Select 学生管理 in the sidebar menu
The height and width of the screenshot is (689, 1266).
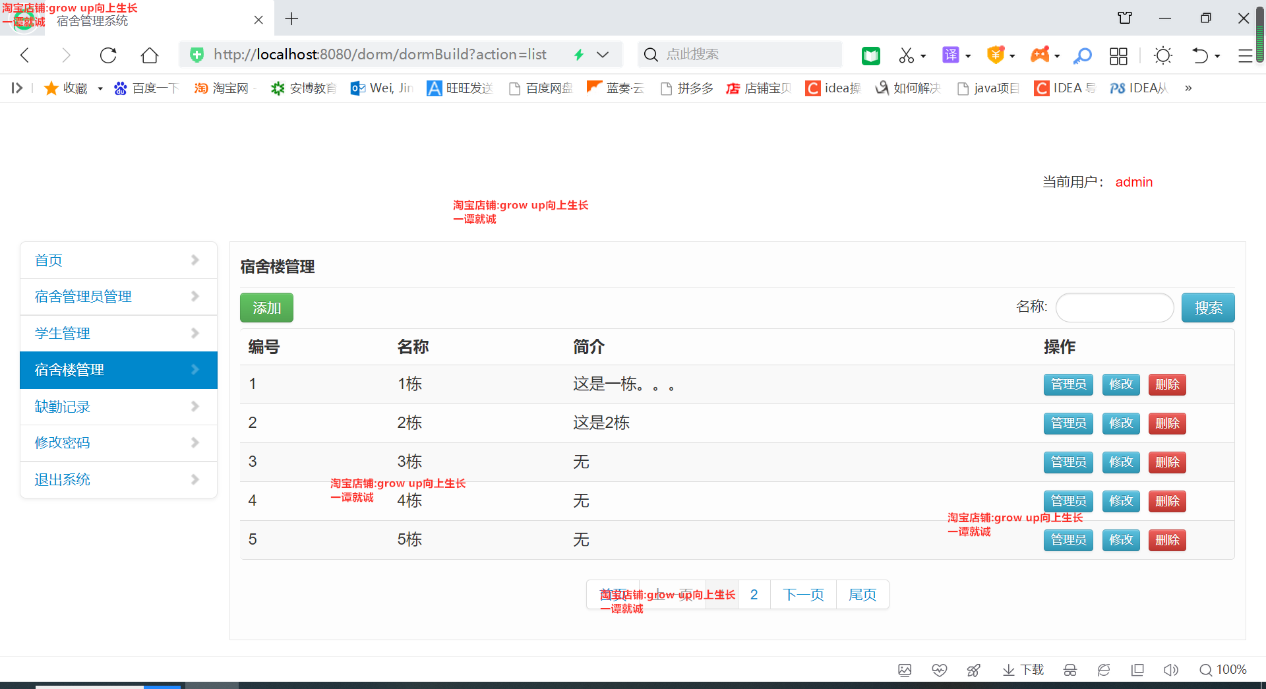coord(62,333)
